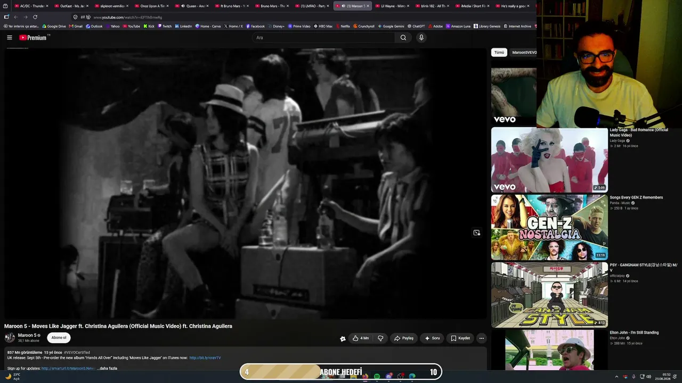
Task: Select the MaroonSVEVO filter chip
Action: click(524, 53)
